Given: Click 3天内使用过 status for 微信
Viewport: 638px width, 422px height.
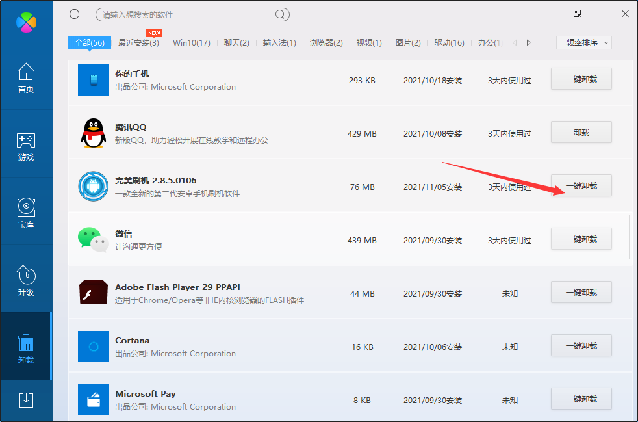Looking at the screenshot, I should coord(510,241).
